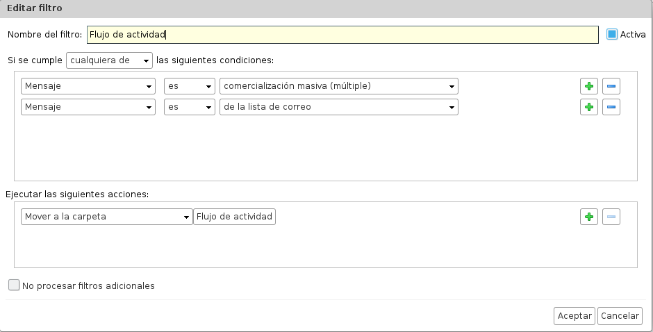The height and width of the screenshot is (332, 653).
Task: Focus the Nombre del filtro text field
Action: point(342,35)
